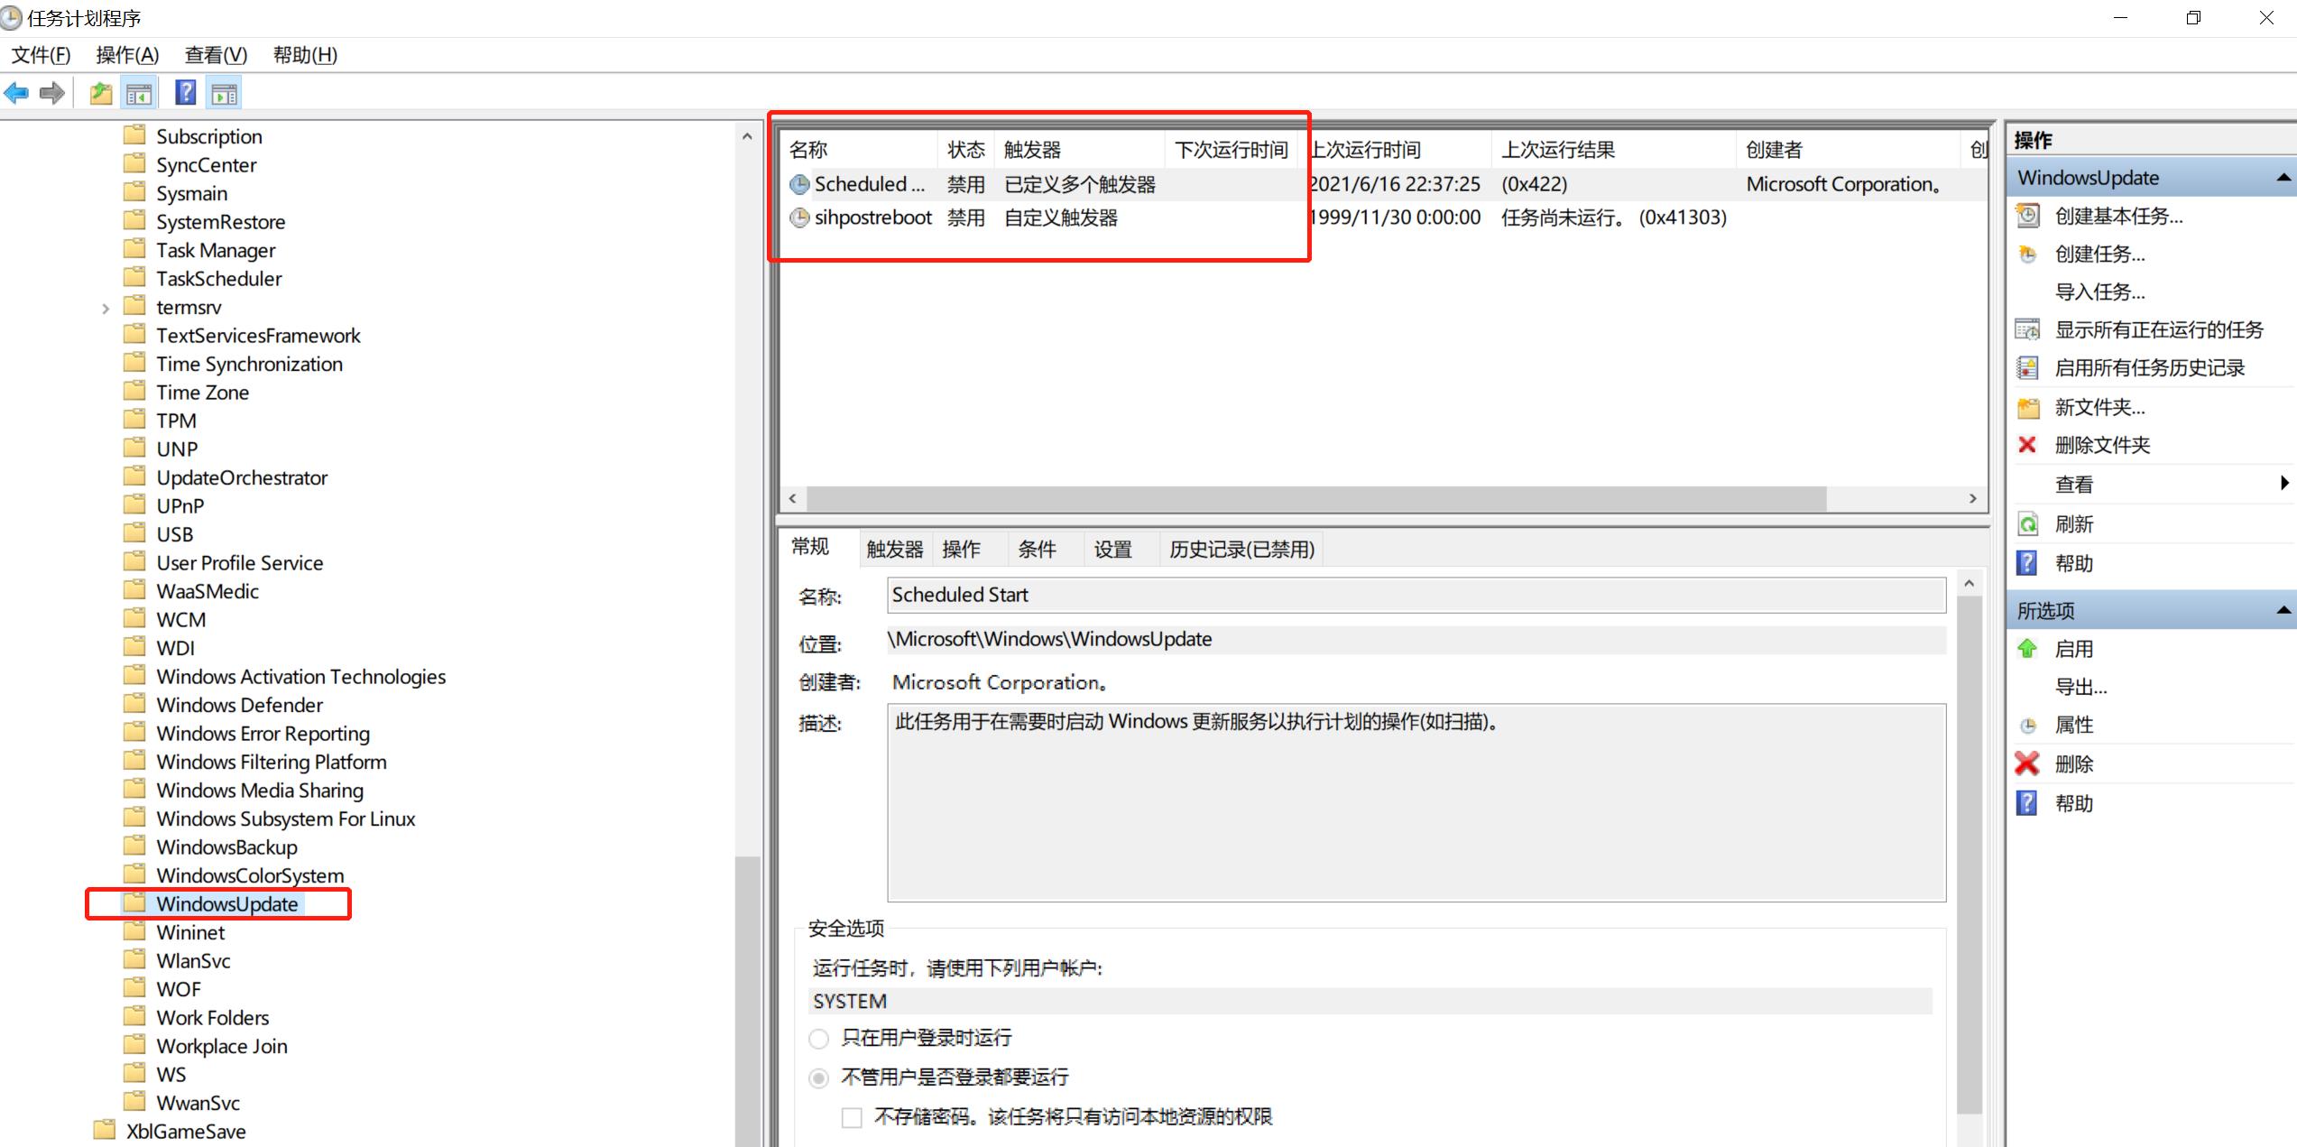Click the 刷新 icon in action pane
Viewport: 2297px width, 1147px height.
click(2028, 523)
